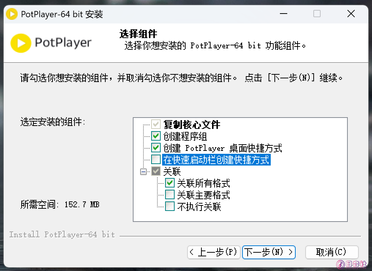Check the 关联主要格式 option
Viewport: 372px width, 271px height.
[x=169, y=195]
